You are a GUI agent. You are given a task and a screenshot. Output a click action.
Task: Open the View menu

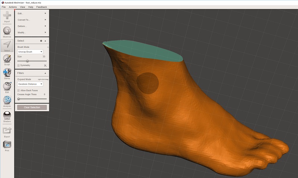pyautogui.click(x=22, y=7)
